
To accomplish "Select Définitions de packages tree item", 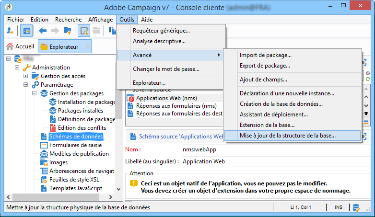I will pyautogui.click(x=86, y=119).
